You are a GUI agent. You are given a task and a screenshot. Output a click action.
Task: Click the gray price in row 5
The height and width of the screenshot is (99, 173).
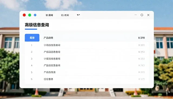point(141,72)
